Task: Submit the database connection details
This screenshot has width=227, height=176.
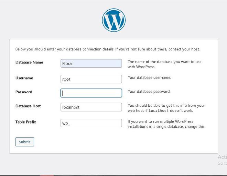Action: pos(25,142)
